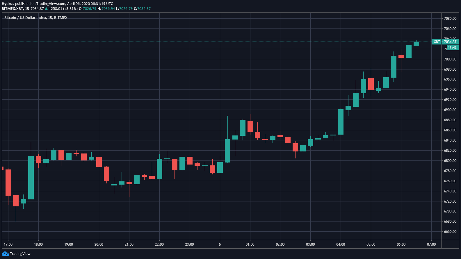
Task: Click the 7080.00 price axis label
Action: (x=450, y=19)
